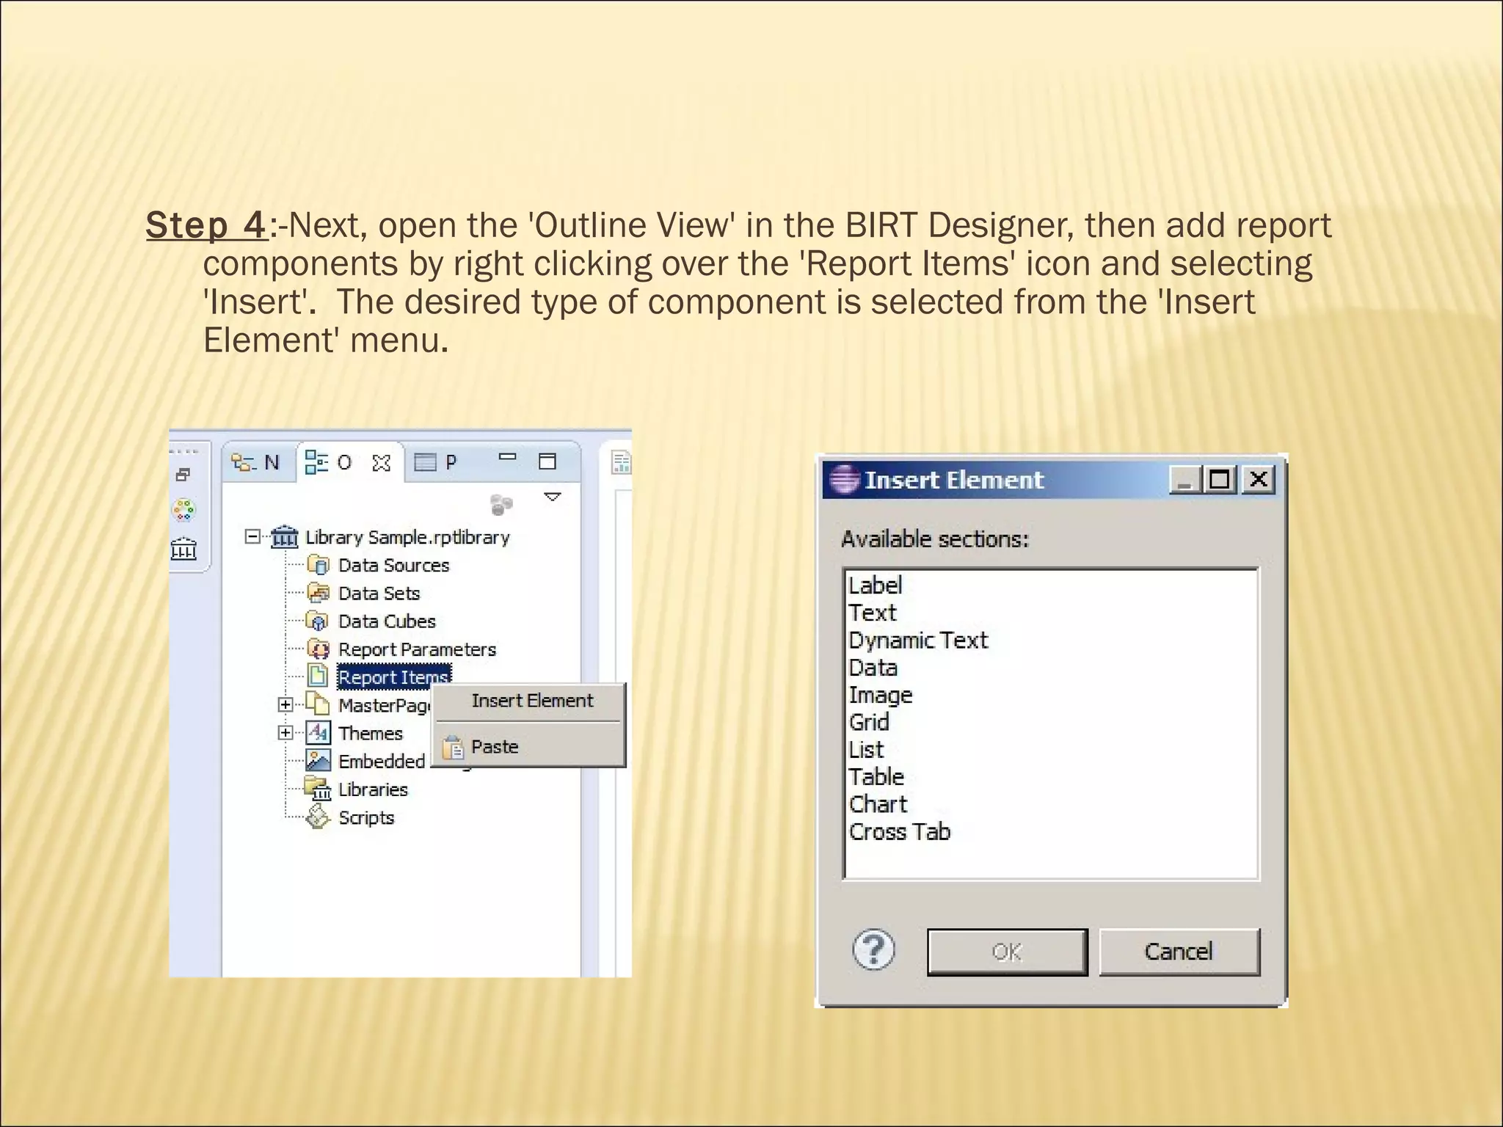Image resolution: width=1503 pixels, height=1127 pixels.
Task: Collapse the Library Sample.rptlibrary node
Action: [x=252, y=537]
